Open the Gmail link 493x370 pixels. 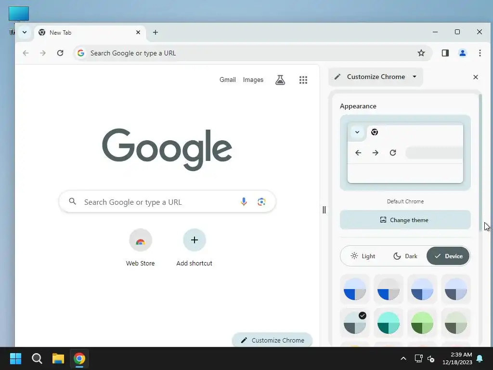228,80
